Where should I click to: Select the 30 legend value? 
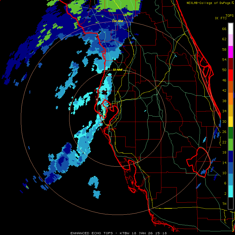pyautogui.click(x=224, y=121)
